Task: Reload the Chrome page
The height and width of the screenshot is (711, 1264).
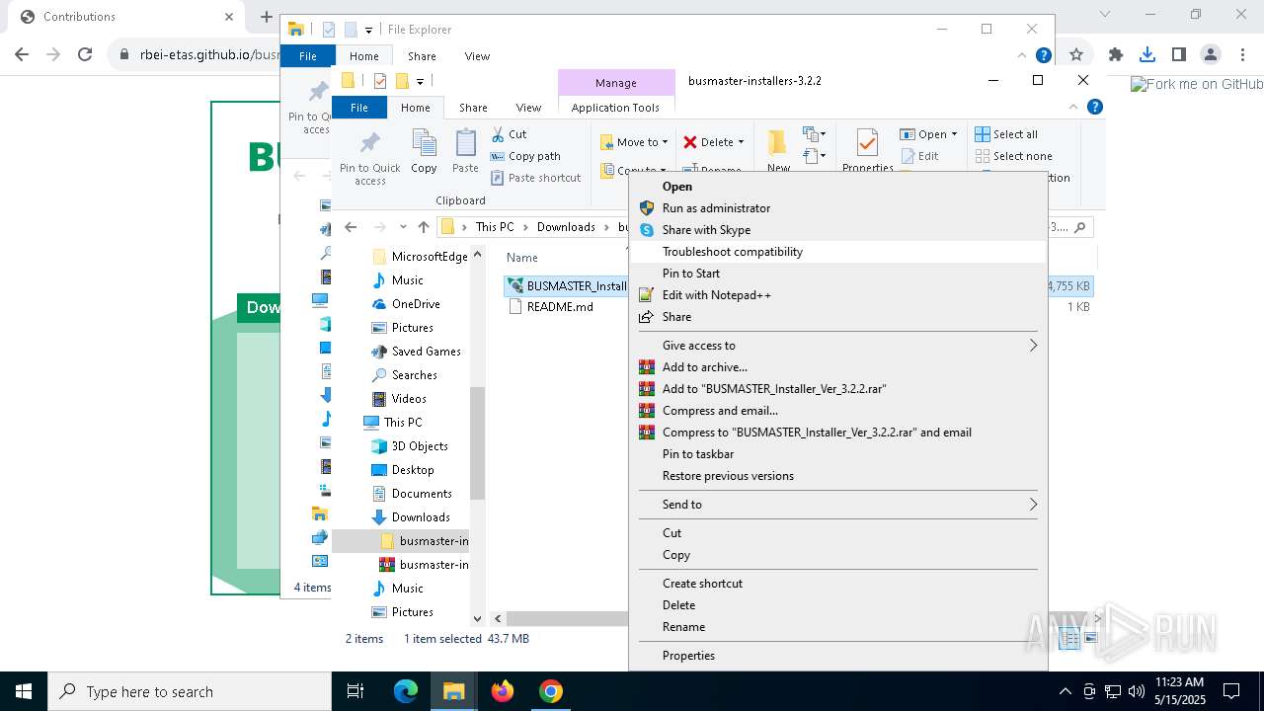Action: click(x=85, y=55)
